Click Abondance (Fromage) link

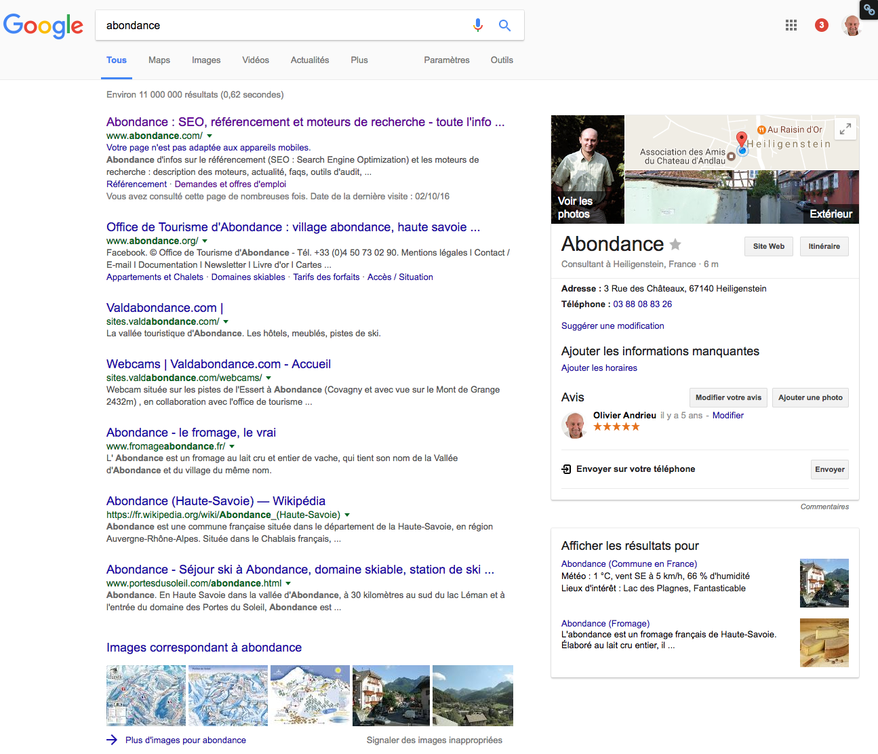pyautogui.click(x=605, y=624)
